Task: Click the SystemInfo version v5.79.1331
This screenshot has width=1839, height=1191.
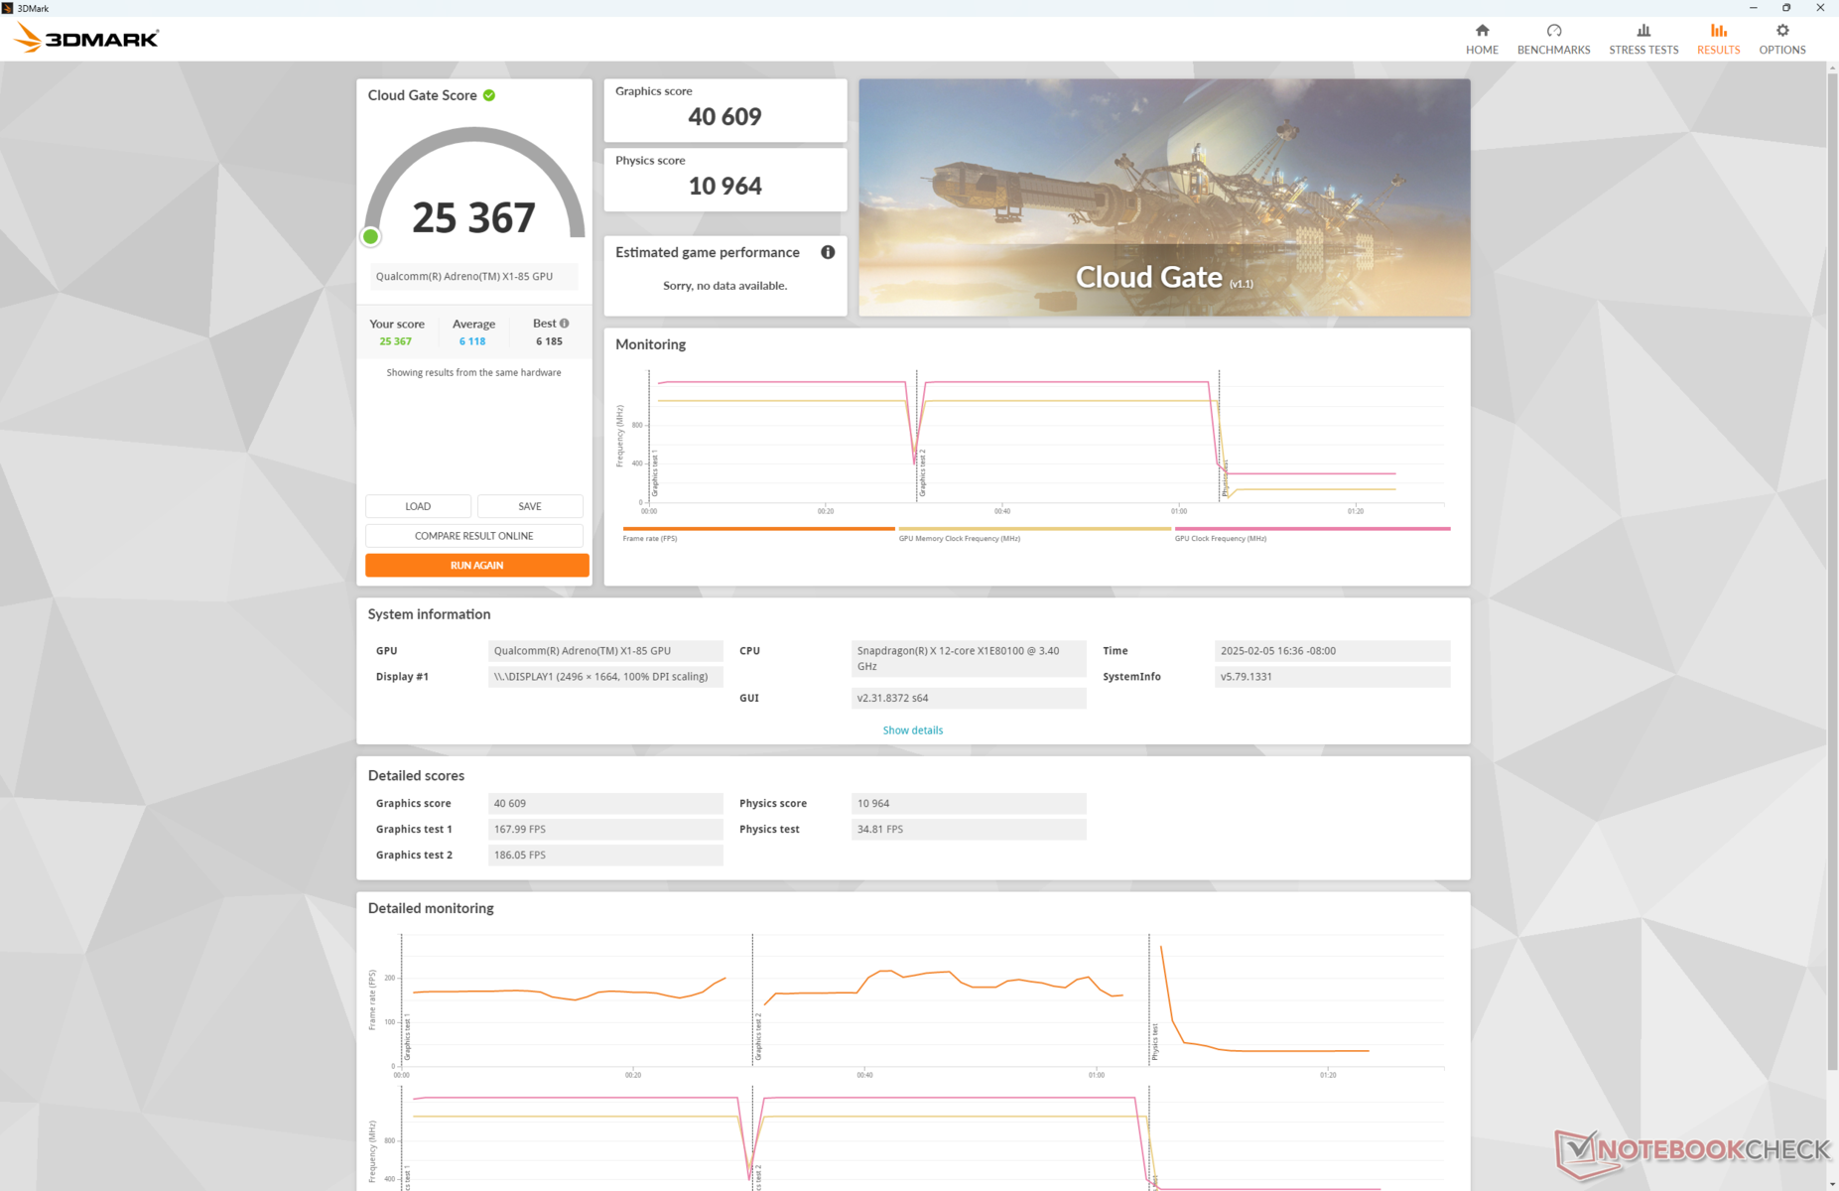Action: click(1332, 677)
